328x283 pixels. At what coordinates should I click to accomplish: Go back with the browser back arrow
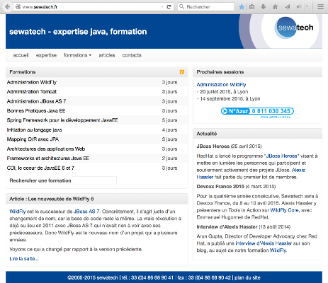pos(7,6)
